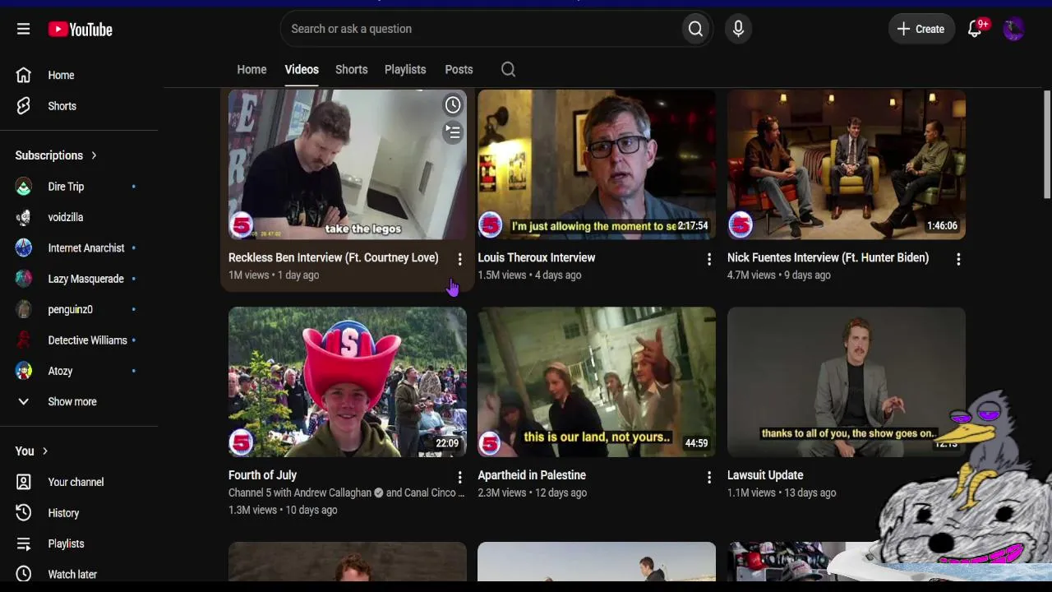Open the hamburger guide menu
Screen dimensions: 1052x592
click(x=23, y=29)
